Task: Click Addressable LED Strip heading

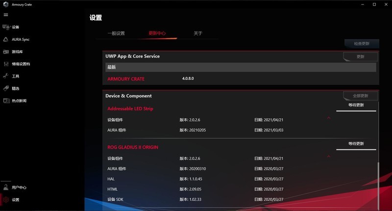Action: coord(130,108)
